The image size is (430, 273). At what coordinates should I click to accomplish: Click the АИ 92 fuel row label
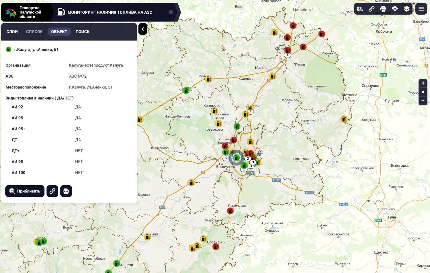point(17,107)
